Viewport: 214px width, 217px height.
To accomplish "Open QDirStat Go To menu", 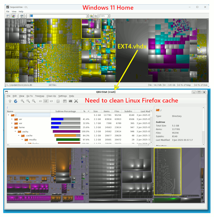I will point(29,96).
